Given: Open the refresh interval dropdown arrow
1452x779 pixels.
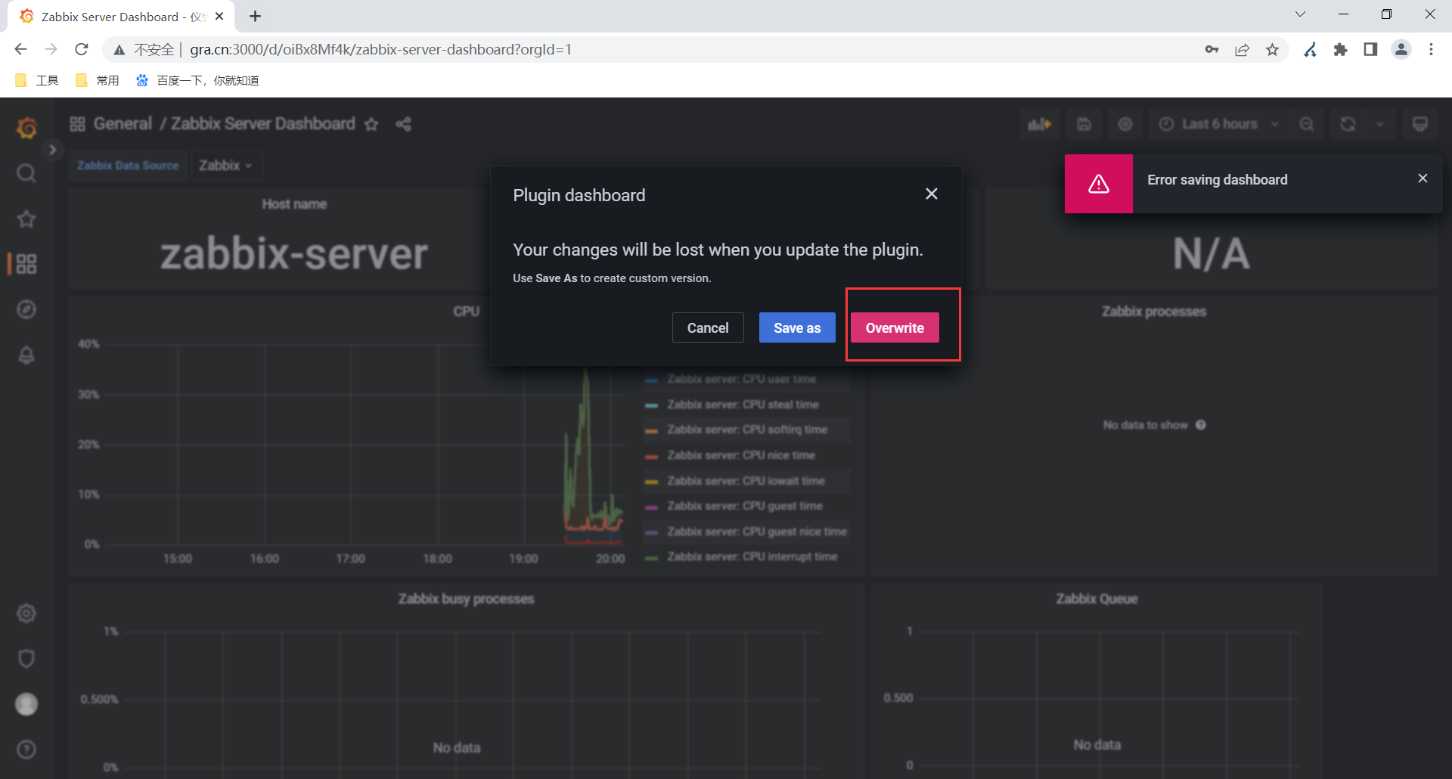Looking at the screenshot, I should pos(1380,124).
